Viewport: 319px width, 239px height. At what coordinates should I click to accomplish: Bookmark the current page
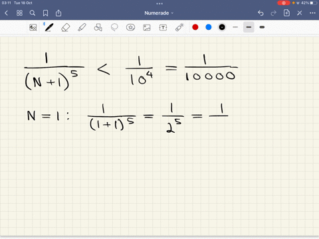point(45,13)
